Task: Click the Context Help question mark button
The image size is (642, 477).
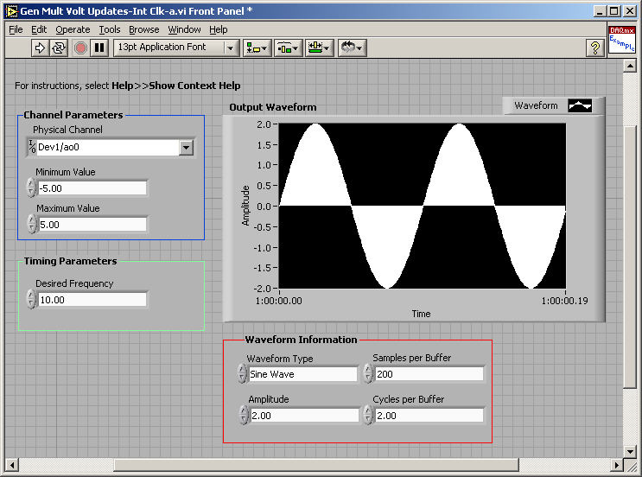Action: [595, 48]
